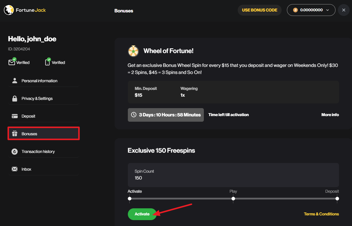Click the Inbox envelope icon

pos(15,169)
